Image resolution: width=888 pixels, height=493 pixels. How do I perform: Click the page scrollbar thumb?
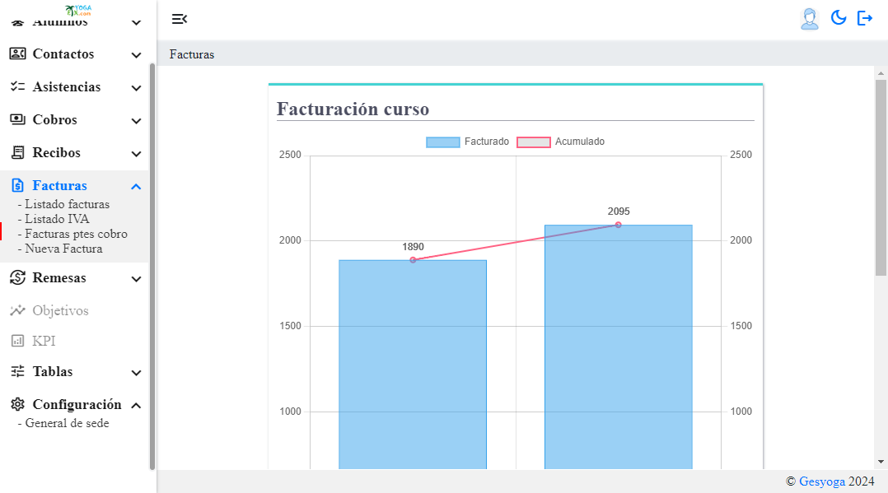(x=881, y=178)
